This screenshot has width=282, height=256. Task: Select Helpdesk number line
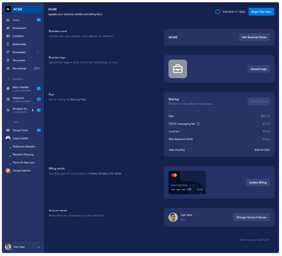23,99
